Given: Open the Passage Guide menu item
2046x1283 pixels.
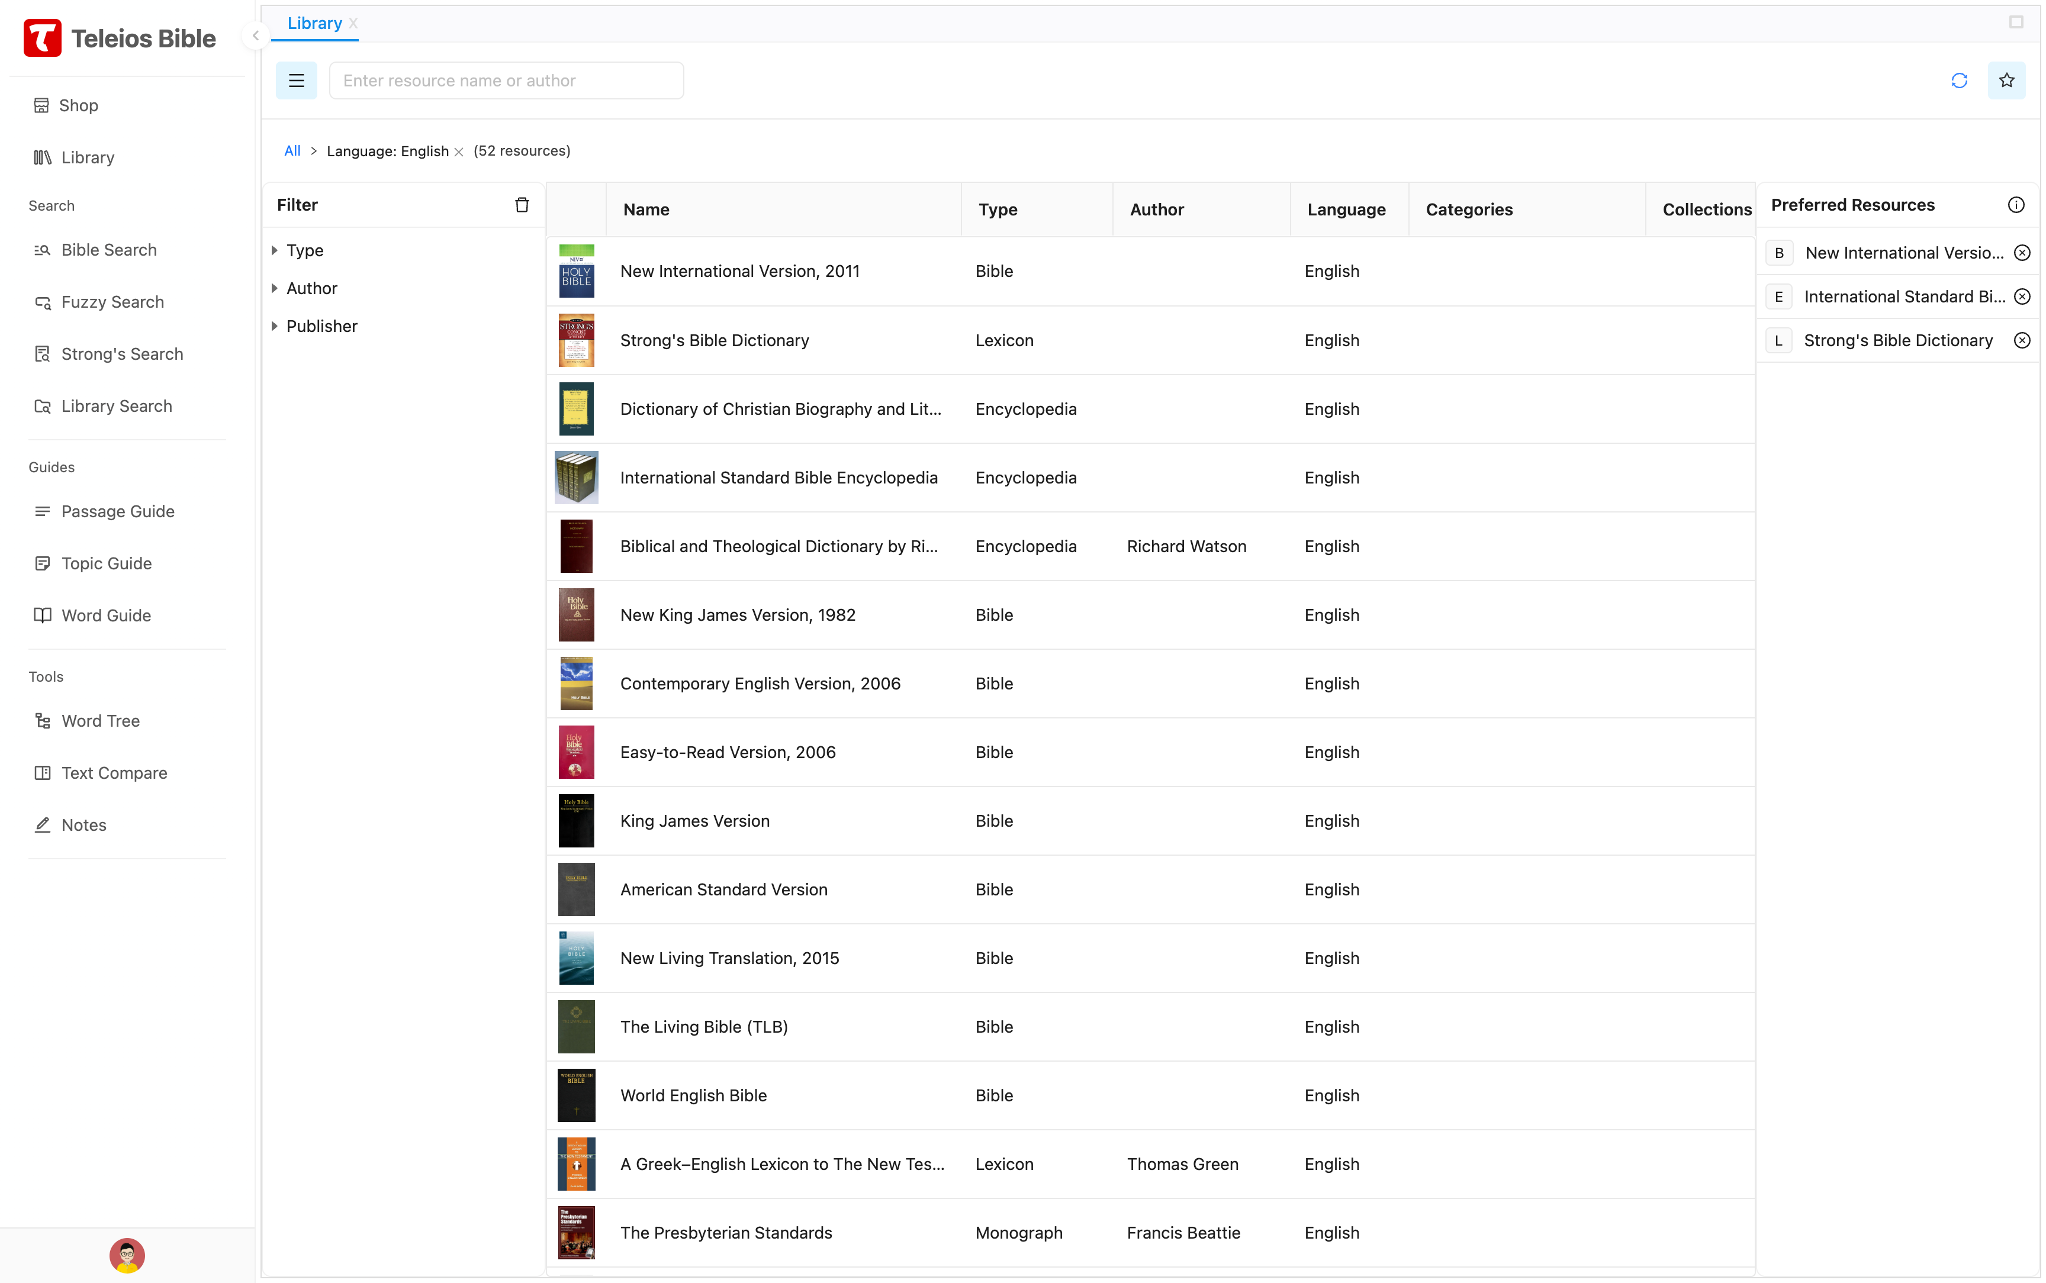Looking at the screenshot, I should 117,511.
